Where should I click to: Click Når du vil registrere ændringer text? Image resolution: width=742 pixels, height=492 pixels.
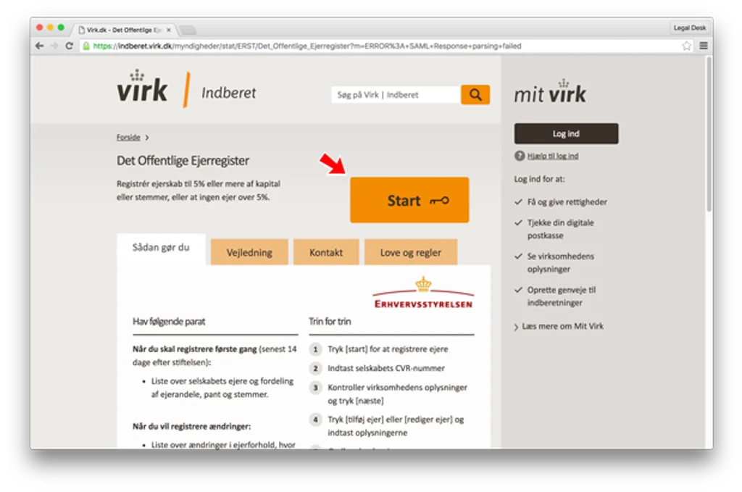tap(191, 426)
